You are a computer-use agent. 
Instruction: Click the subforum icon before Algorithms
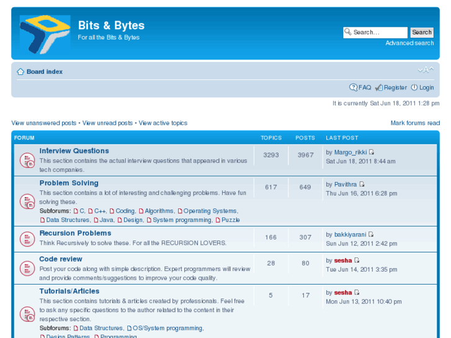[141, 211]
